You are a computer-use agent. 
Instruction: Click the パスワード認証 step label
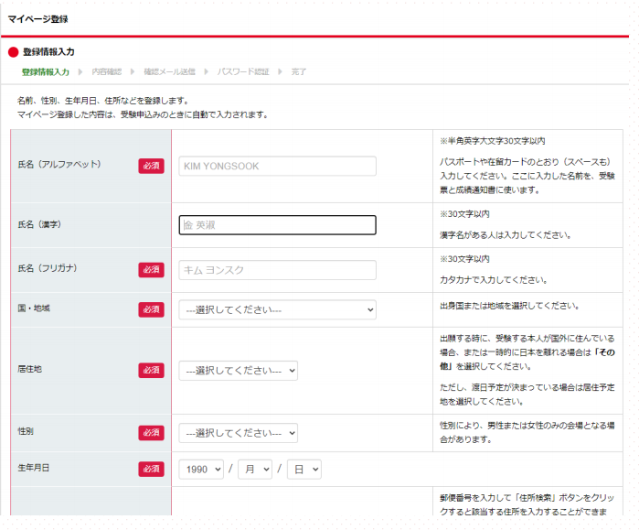(x=243, y=71)
